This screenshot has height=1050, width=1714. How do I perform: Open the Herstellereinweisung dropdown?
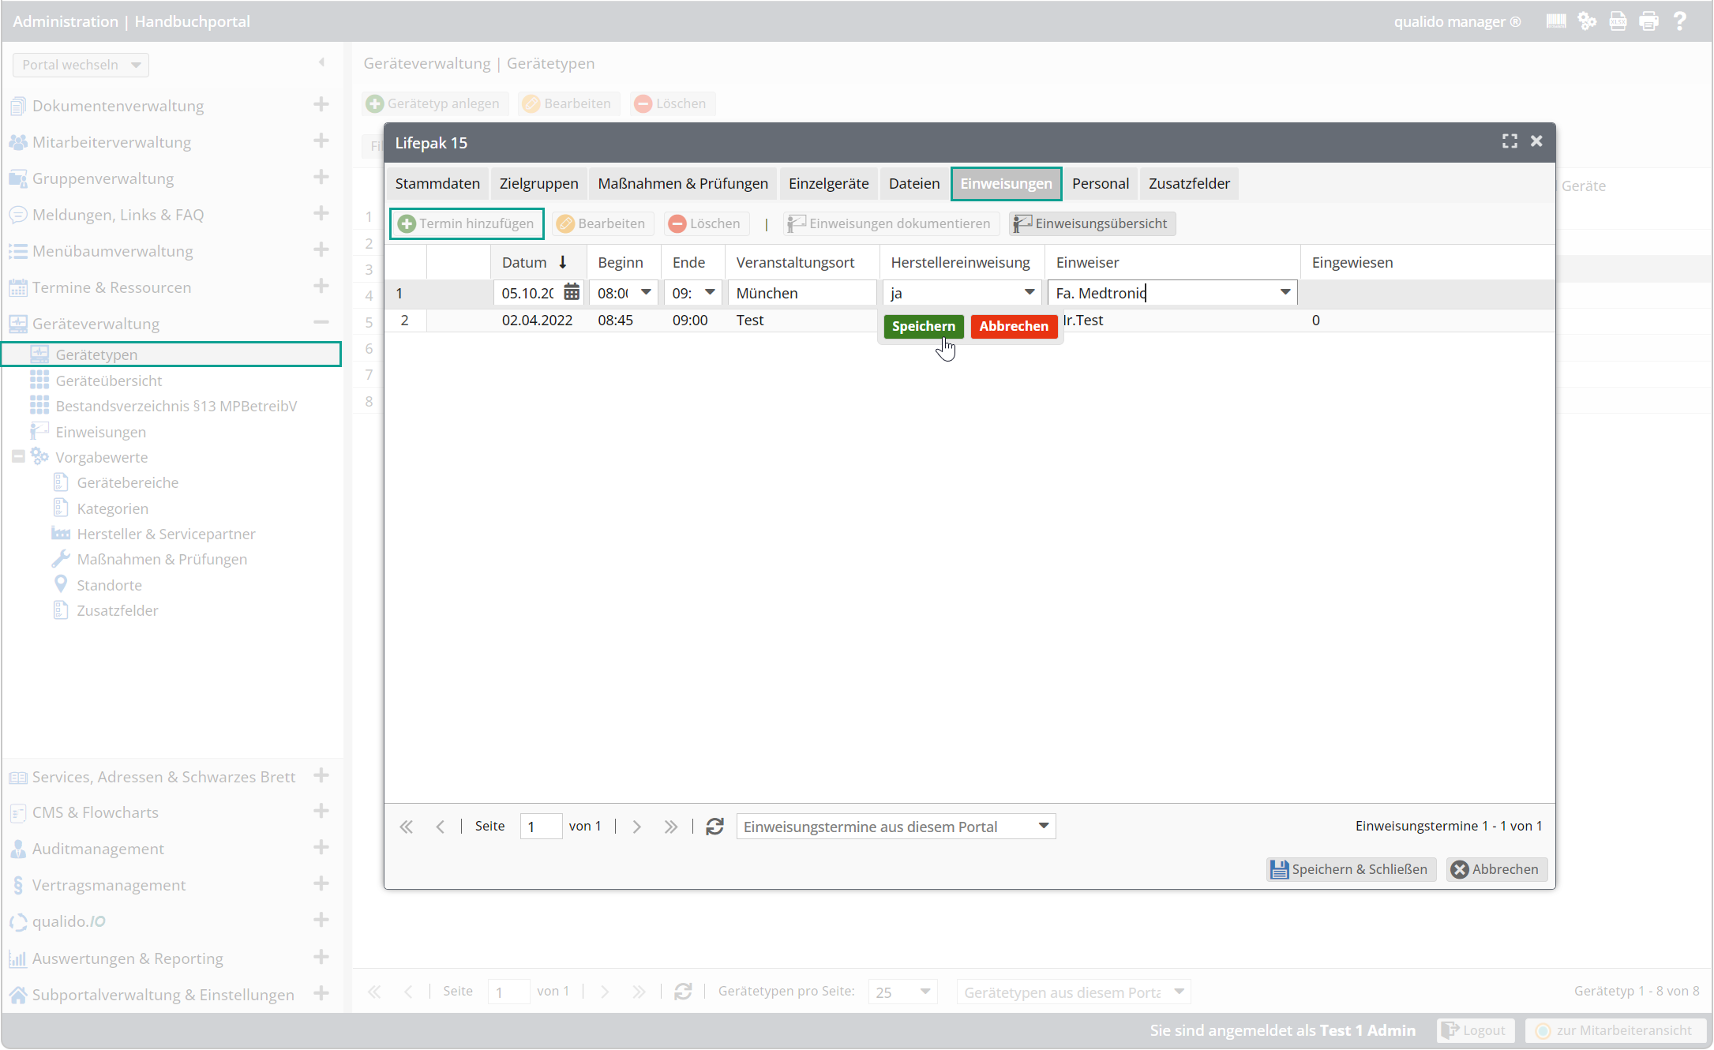point(1029,292)
